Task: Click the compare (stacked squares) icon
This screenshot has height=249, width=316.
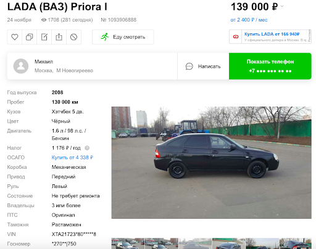Action: point(29,37)
